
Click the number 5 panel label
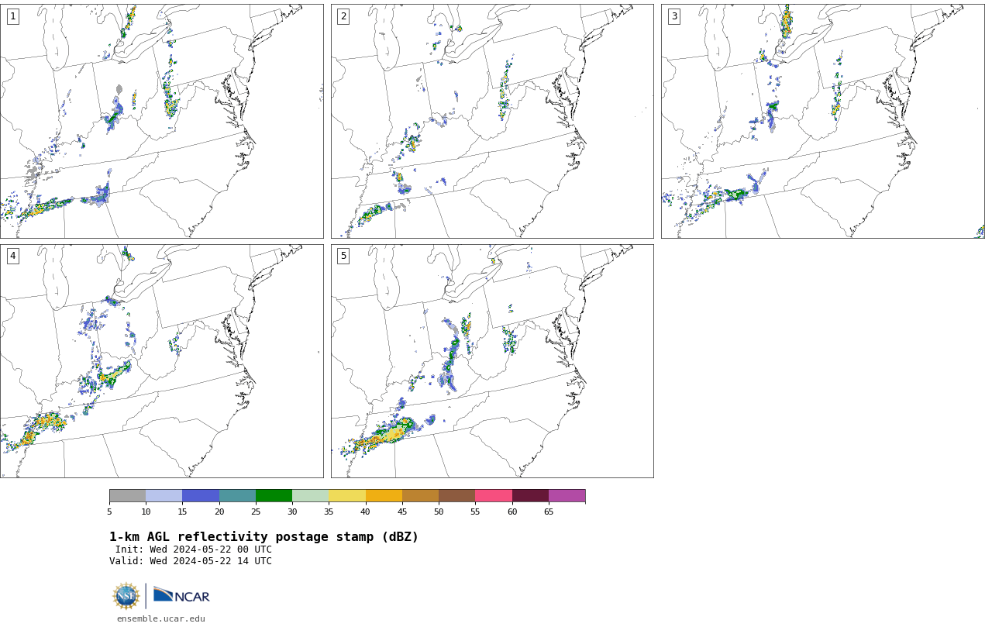click(x=343, y=256)
